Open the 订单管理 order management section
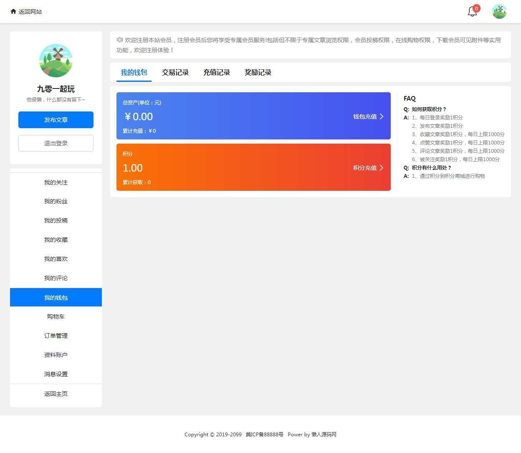Viewport: 521px width, 453px height. [56, 336]
